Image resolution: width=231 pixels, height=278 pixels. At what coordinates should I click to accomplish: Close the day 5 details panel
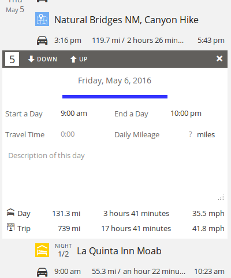point(219,58)
